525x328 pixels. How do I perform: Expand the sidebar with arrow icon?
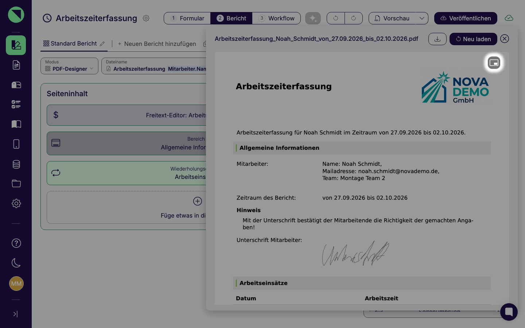click(15, 314)
